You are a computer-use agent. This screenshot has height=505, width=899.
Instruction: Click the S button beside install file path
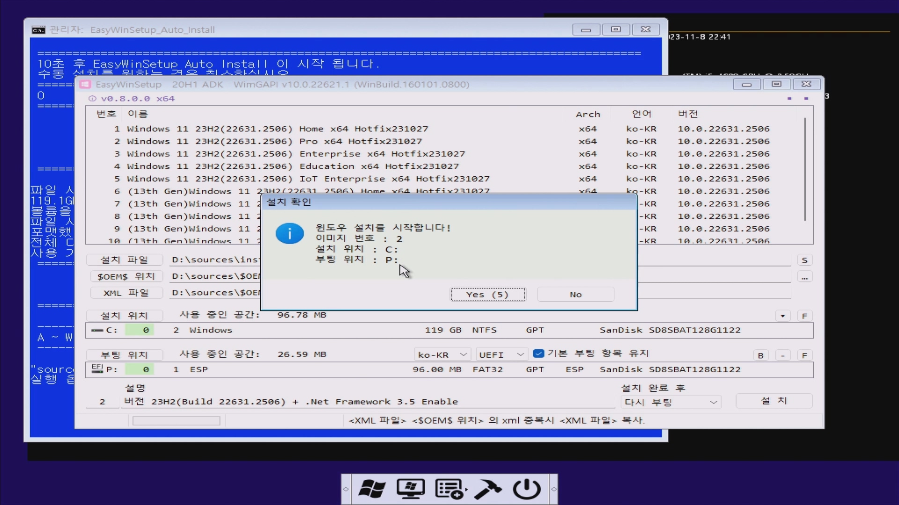click(x=804, y=260)
